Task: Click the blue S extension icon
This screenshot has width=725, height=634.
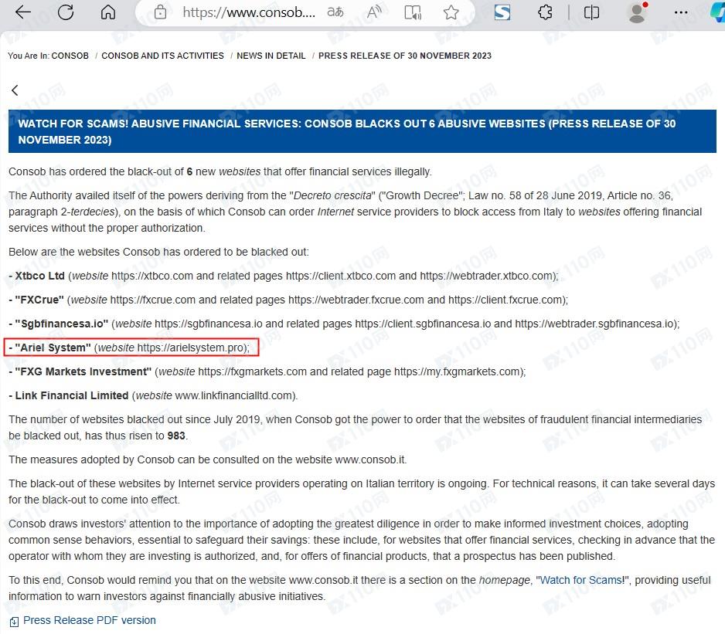Action: [x=502, y=12]
